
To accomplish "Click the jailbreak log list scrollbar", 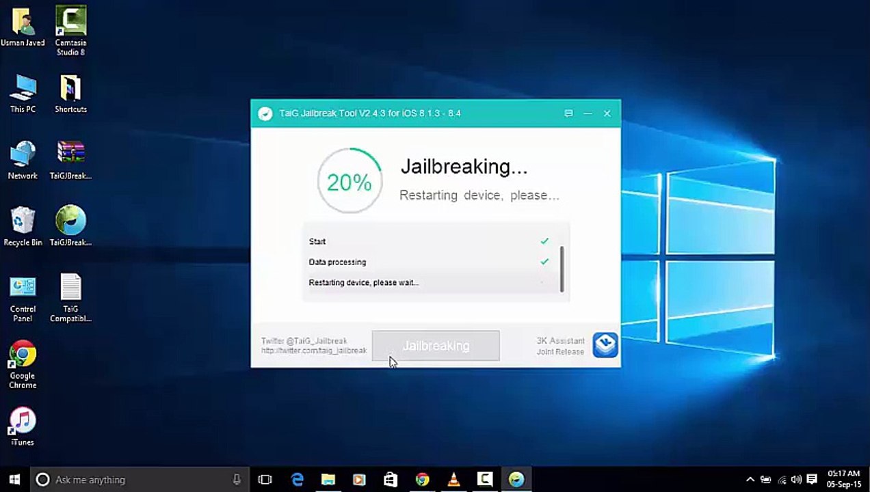I will (562, 269).
